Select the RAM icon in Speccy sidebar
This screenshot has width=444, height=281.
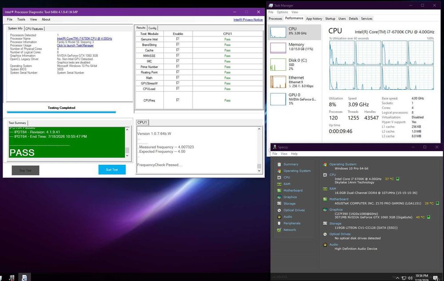(279, 184)
